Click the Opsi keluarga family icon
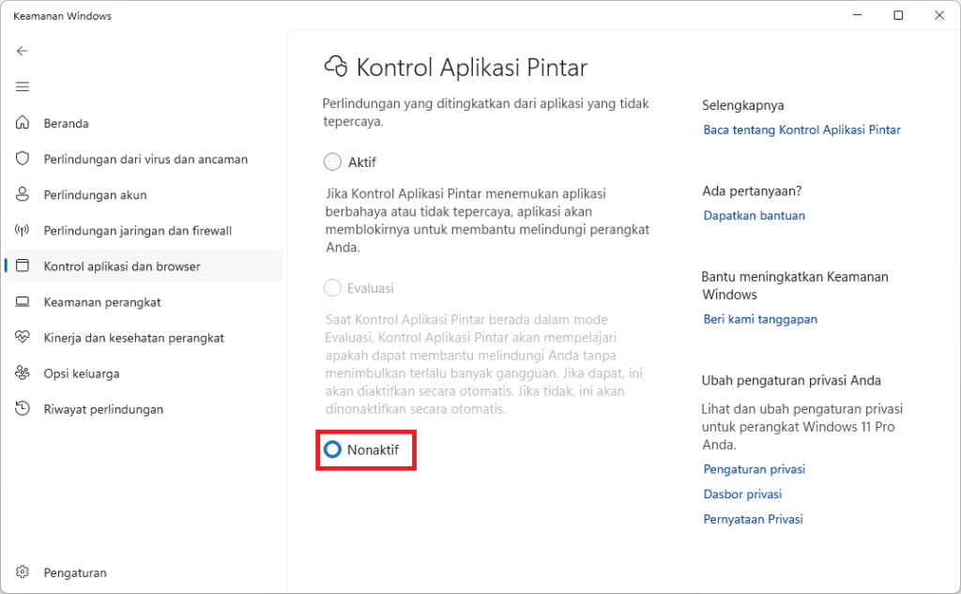 coord(23,373)
